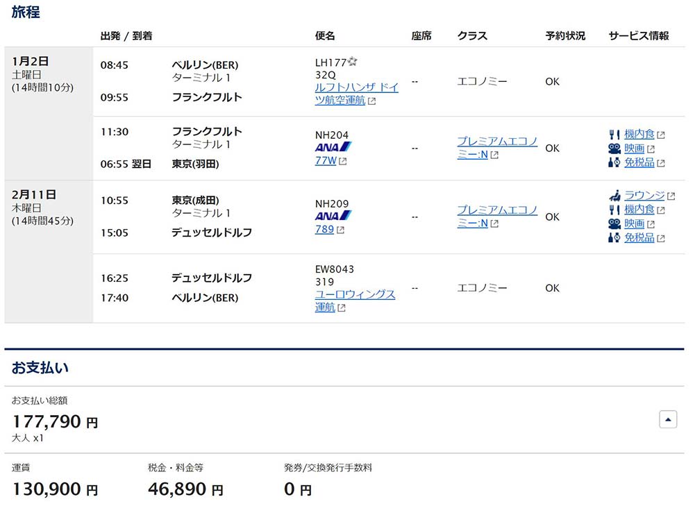Screen dimensions: 695x506
Task: Open the 免税品 link for flight NH204
Action: click(x=639, y=162)
